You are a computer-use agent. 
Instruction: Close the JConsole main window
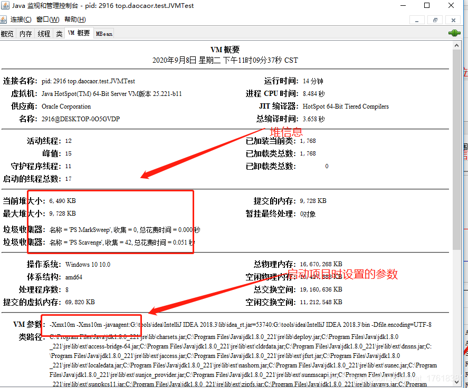point(451,5)
